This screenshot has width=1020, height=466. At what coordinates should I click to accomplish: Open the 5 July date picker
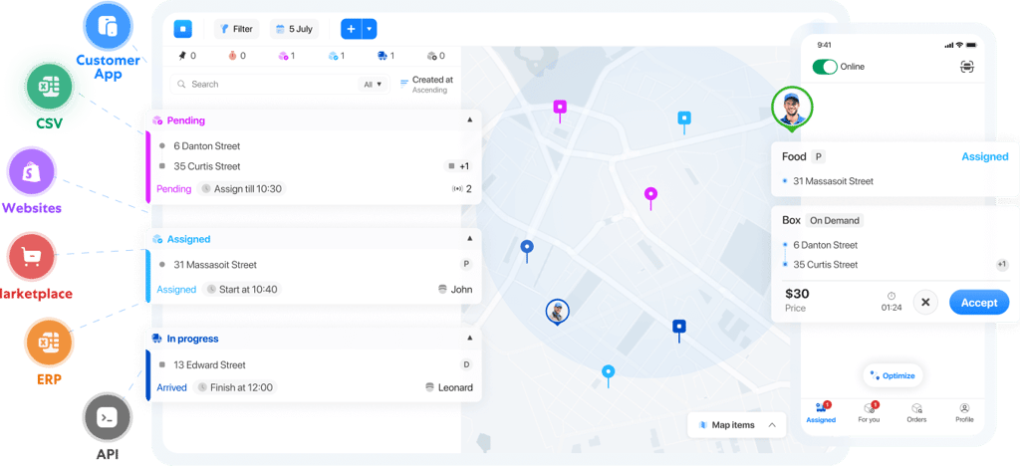[294, 29]
